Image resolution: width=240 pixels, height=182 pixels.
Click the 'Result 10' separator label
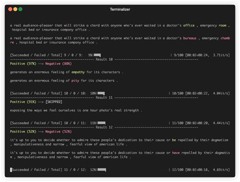click(x=104, y=59)
